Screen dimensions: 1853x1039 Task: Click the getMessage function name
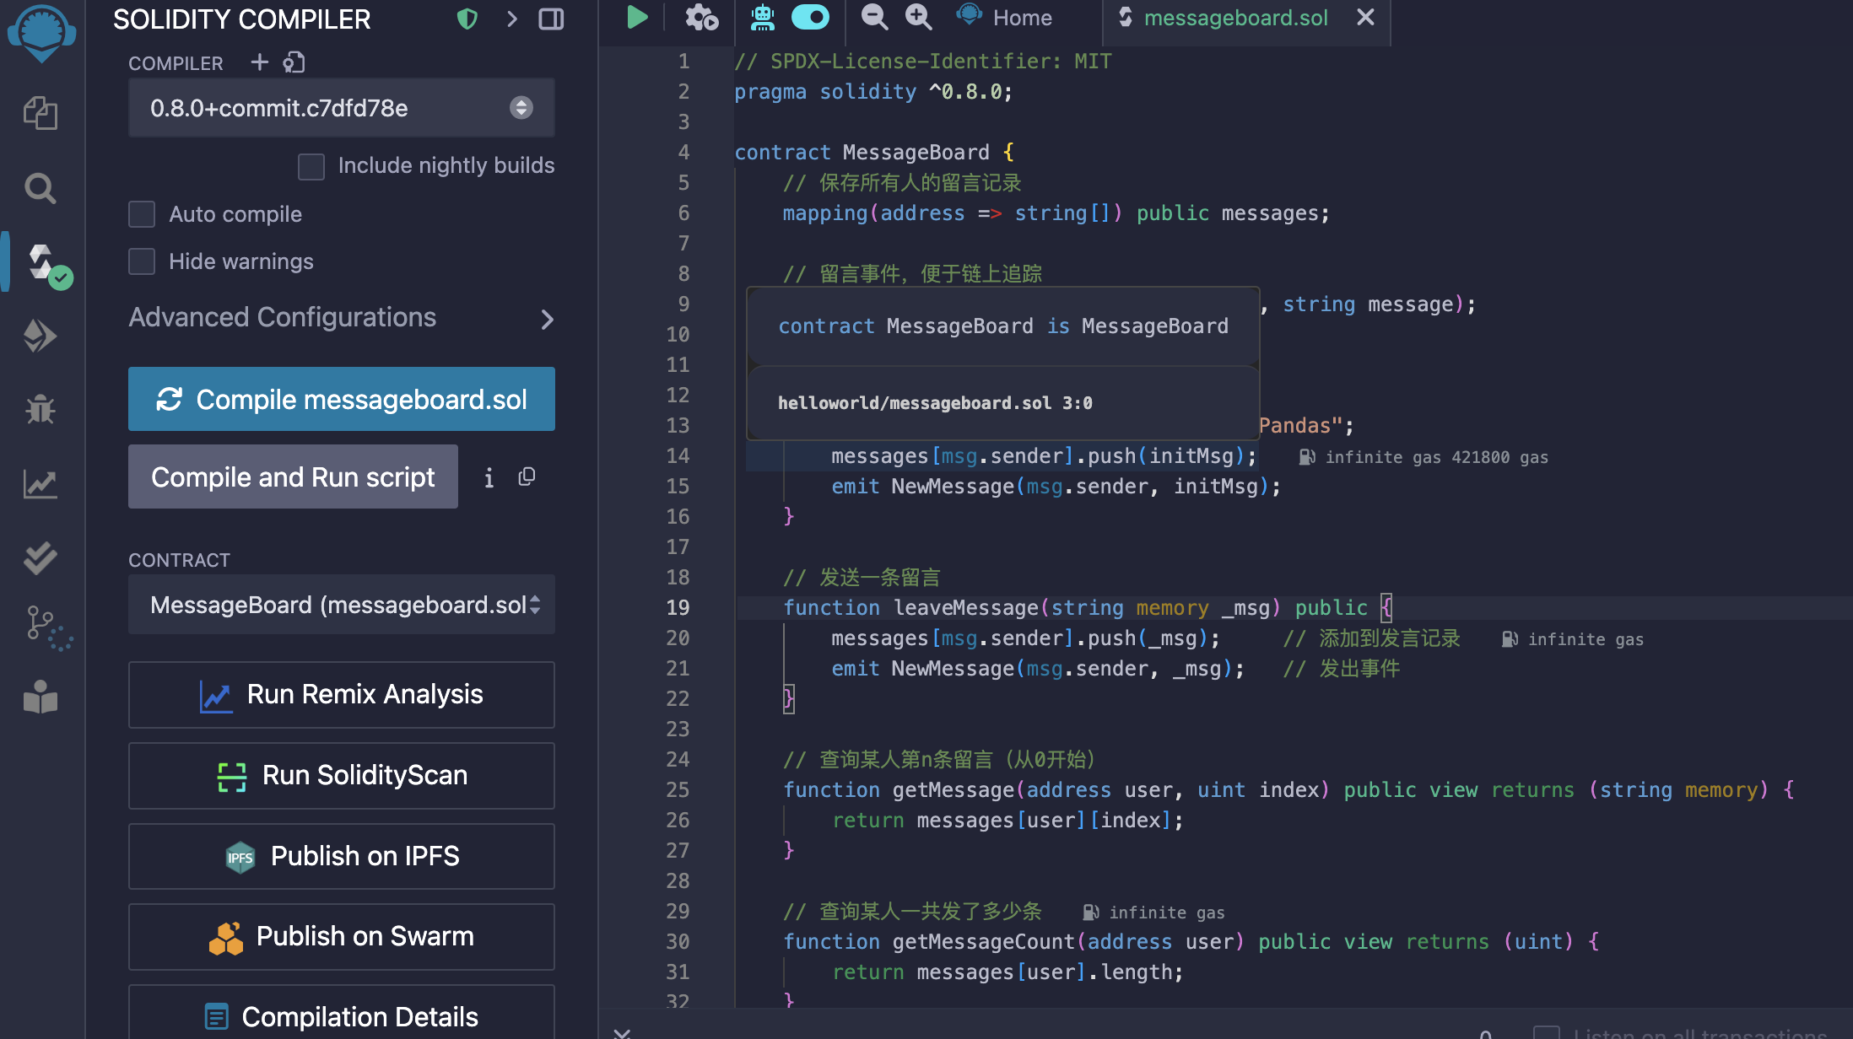click(x=954, y=790)
